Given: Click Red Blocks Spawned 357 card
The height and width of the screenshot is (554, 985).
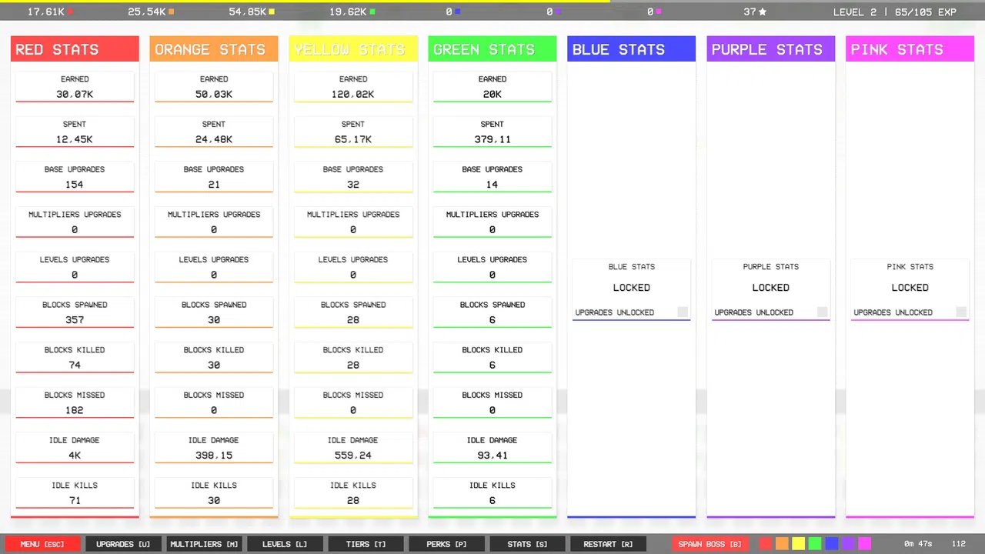Looking at the screenshot, I should 75,313.
